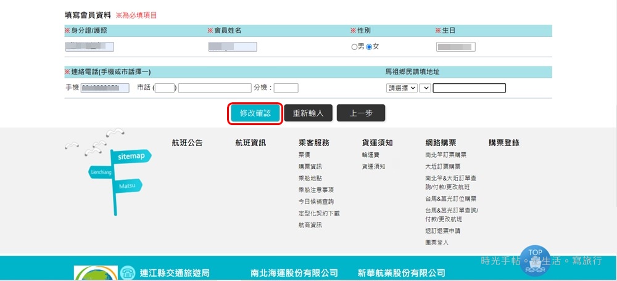Screen dimensions: 617x281
Task: Open the 團票登入 link
Action: (437, 243)
